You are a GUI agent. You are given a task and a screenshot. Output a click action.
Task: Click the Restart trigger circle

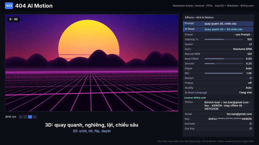tap(250, 78)
